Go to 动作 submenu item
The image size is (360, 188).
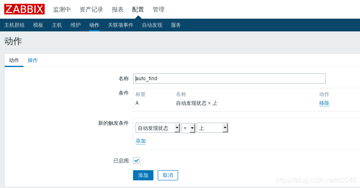click(x=94, y=25)
